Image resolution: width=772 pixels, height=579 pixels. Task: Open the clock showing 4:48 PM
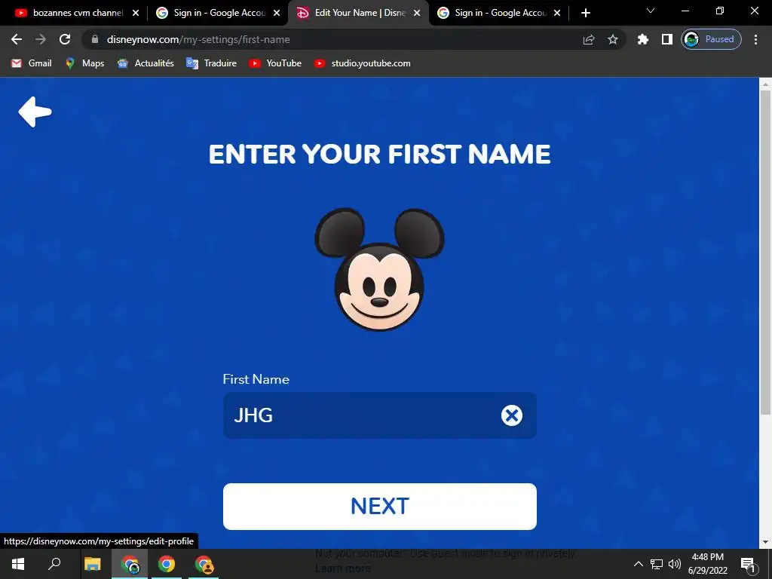pyautogui.click(x=707, y=564)
